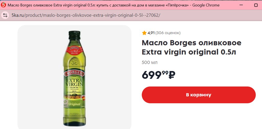Image resolution: width=262 pixels, height=129 pixels.
Task: Click the Pyaterochka favicon in the title bar
Action: (3, 5)
